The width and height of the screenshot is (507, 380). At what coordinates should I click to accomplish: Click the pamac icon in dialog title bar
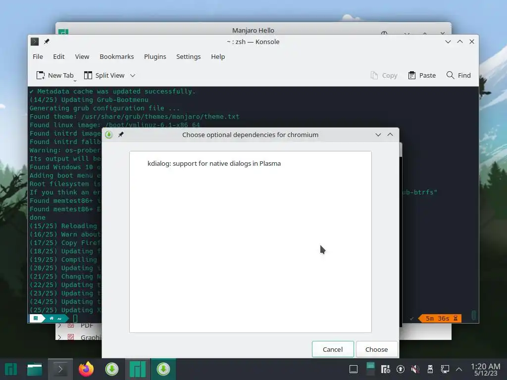[x=109, y=135]
